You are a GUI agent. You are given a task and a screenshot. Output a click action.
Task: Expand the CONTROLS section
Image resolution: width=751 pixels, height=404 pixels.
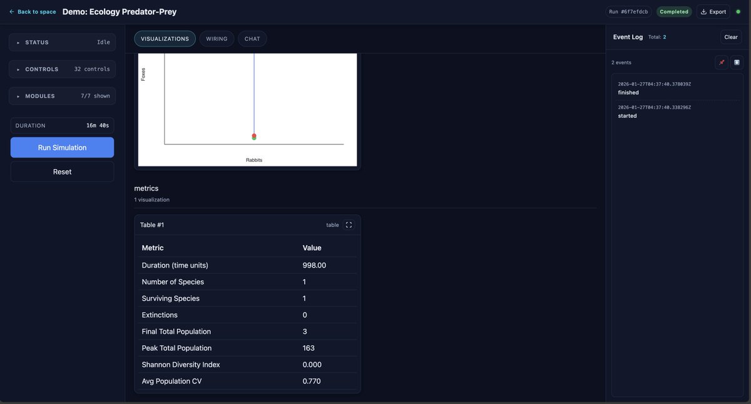[62, 69]
